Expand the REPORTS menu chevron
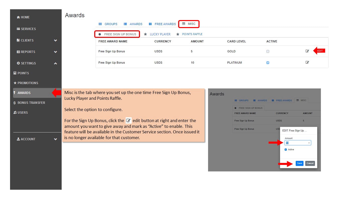This screenshot has height=199, width=342. (x=56, y=52)
